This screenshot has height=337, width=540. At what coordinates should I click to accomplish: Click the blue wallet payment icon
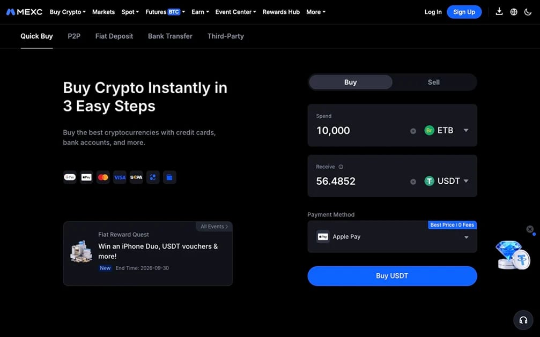click(x=169, y=177)
